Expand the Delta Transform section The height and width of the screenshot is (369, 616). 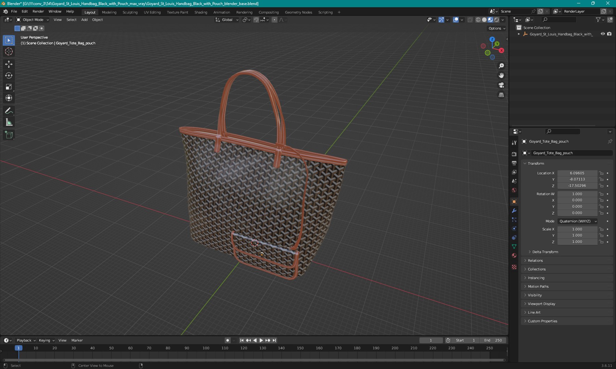pyautogui.click(x=545, y=252)
